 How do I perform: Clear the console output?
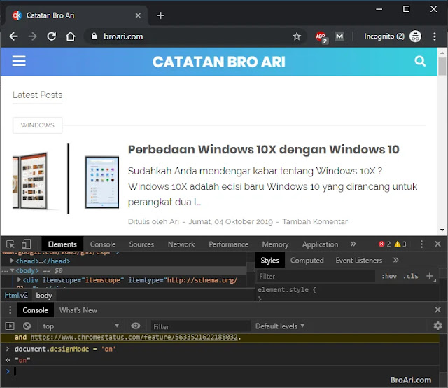pyautogui.click(x=27, y=326)
